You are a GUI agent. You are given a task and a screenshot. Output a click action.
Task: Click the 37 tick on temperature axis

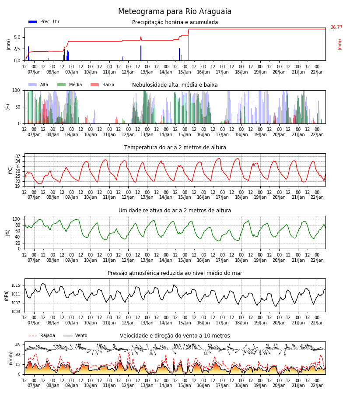click(17, 157)
